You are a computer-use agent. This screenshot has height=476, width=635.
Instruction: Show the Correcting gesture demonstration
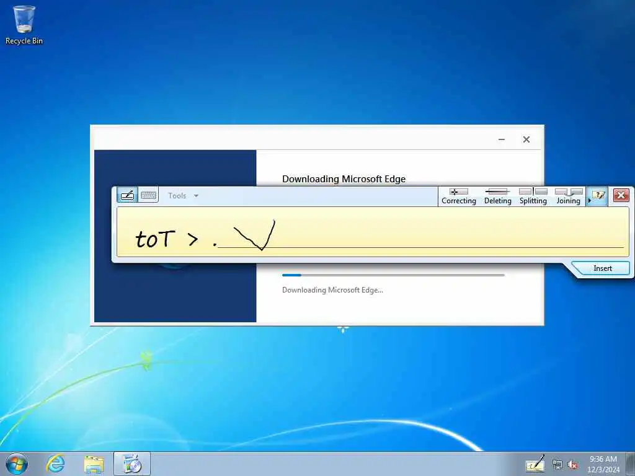(458, 196)
